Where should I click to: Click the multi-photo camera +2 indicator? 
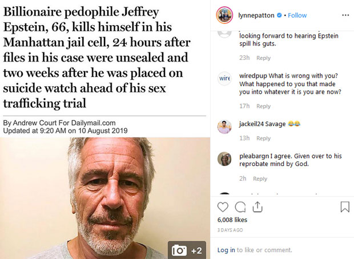click(187, 250)
